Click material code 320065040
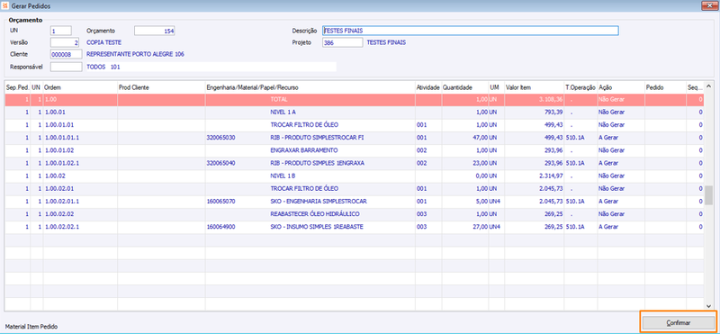Viewport: 720px width, 334px height. coord(220,163)
